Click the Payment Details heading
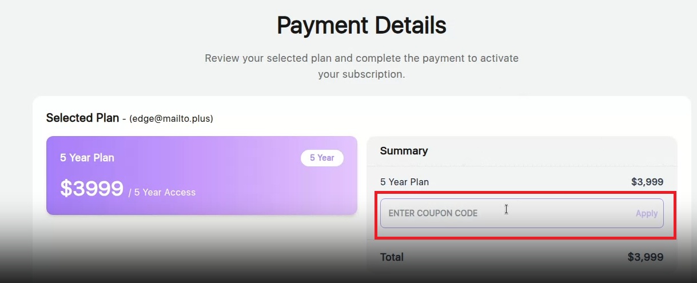The width and height of the screenshot is (697, 283). 361,26
